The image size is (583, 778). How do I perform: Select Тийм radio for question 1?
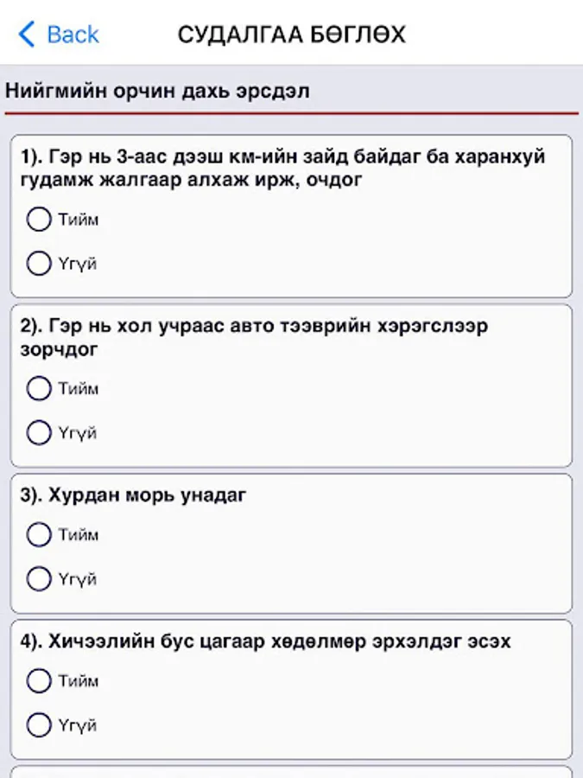tap(39, 220)
